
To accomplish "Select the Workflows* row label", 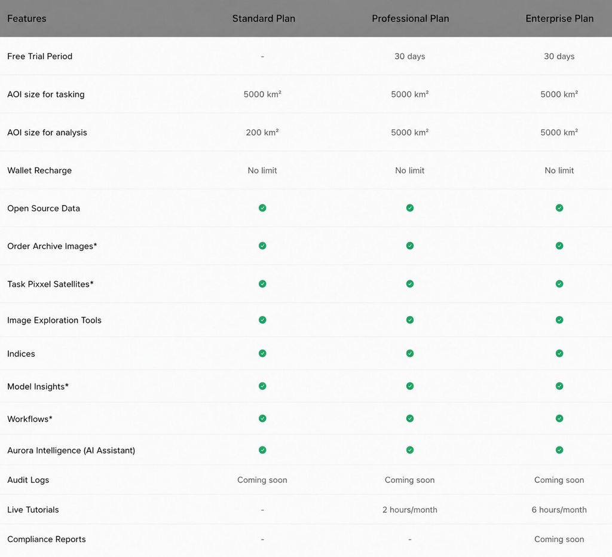I will point(30,419).
